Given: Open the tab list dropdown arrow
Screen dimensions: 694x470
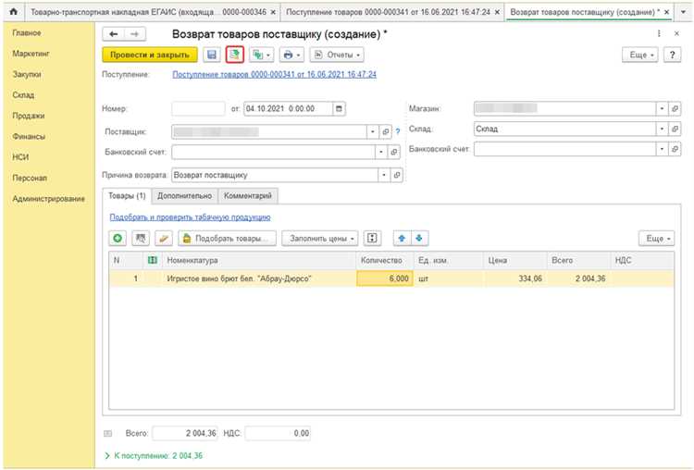Looking at the screenshot, I should coord(684,12).
